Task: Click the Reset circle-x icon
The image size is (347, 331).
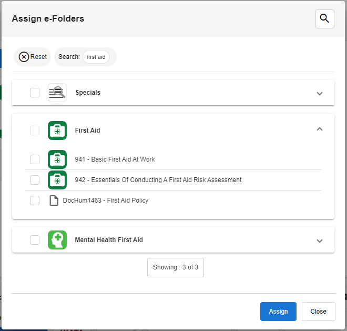Action: point(24,57)
